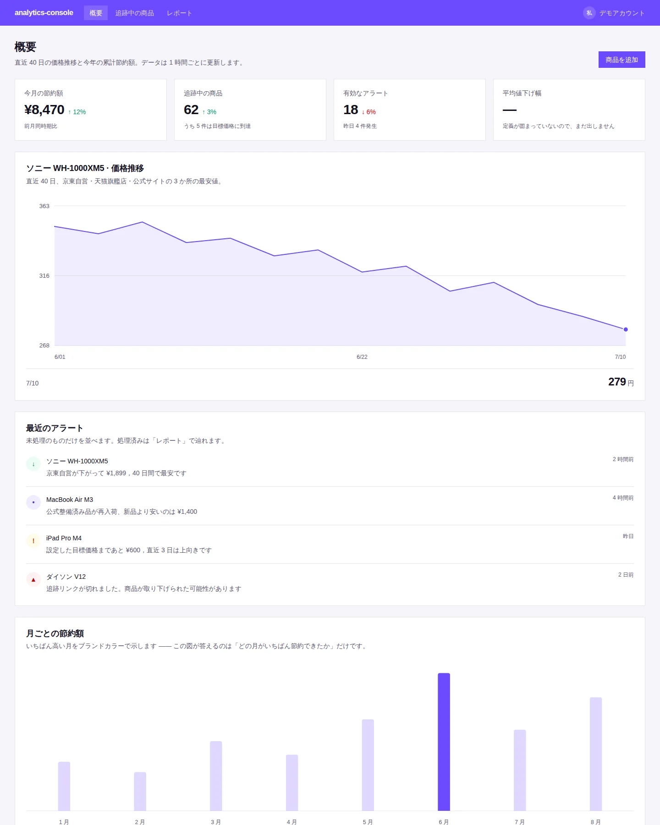
Task: Click the 設定した目標価格まであと ¥600 description
Action: pos(129,550)
